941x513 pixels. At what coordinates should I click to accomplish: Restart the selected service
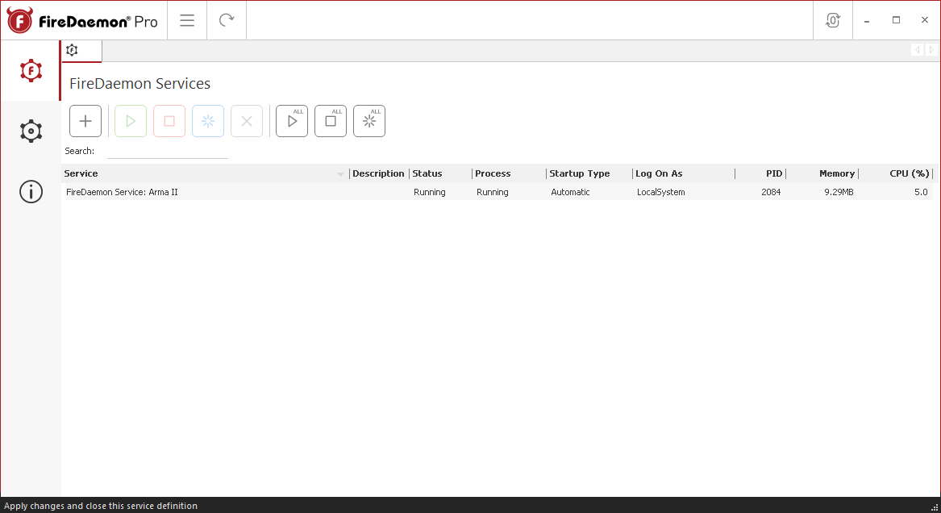(x=208, y=121)
